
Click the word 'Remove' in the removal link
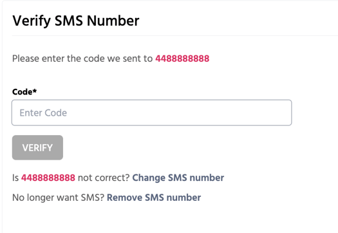pyautogui.click(x=125, y=198)
